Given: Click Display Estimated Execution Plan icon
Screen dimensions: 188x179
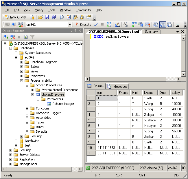Looking at the screenshot, I should 109,25.
